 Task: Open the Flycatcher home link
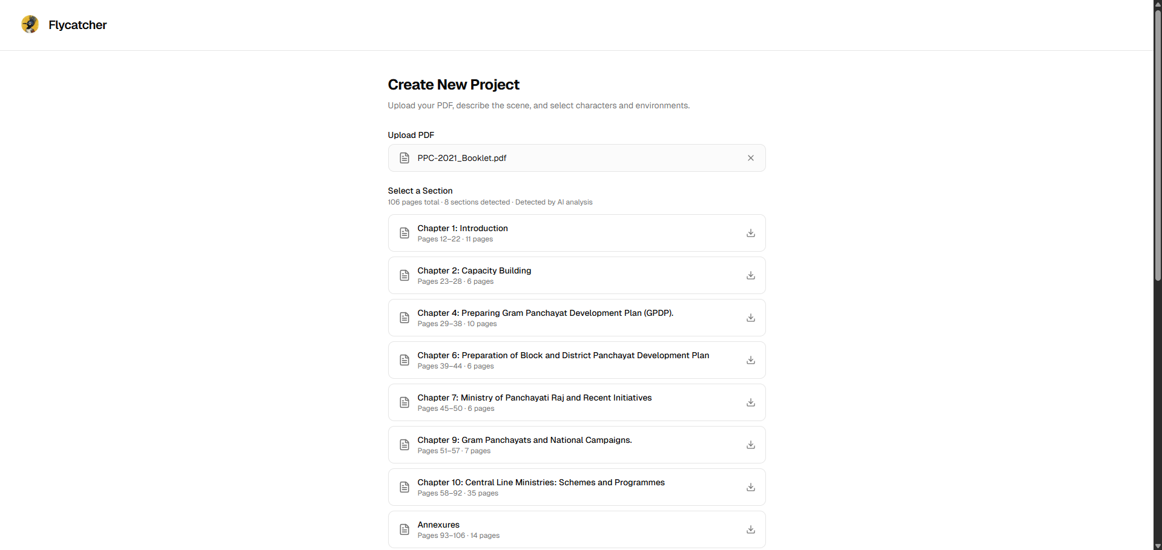pos(78,25)
